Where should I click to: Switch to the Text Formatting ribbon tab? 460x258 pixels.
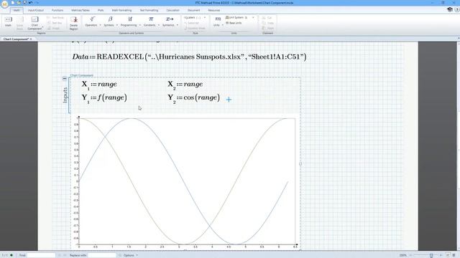149,10
